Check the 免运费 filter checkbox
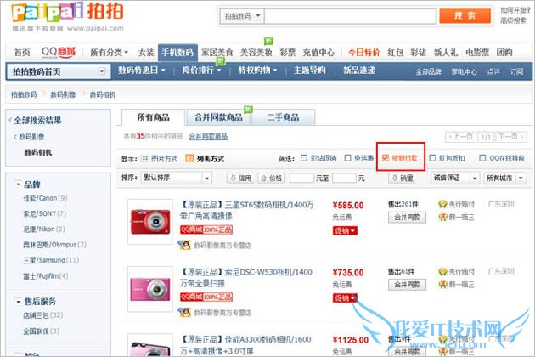535x357 pixels. coord(347,158)
